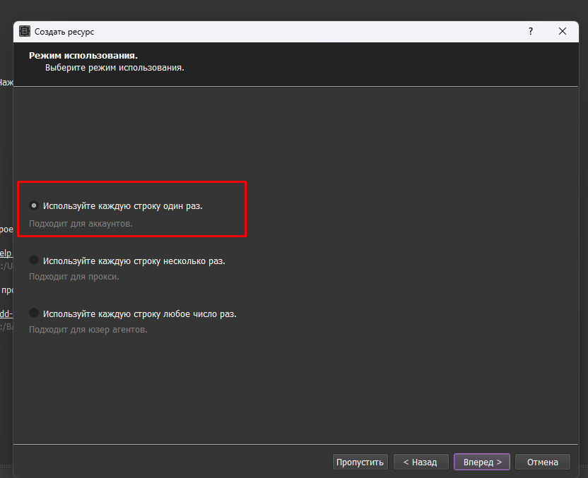Viewport: 588px width, 478px height.
Task: Cancel the wizard with Отмена
Action: point(542,462)
